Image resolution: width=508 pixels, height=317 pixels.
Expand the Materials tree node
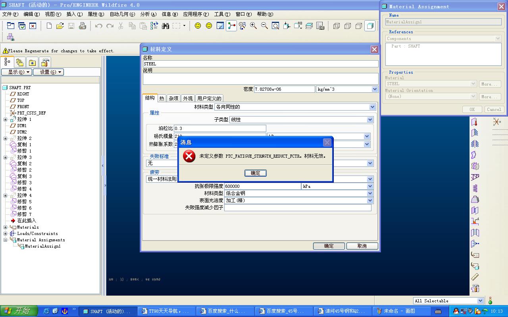[6, 227]
